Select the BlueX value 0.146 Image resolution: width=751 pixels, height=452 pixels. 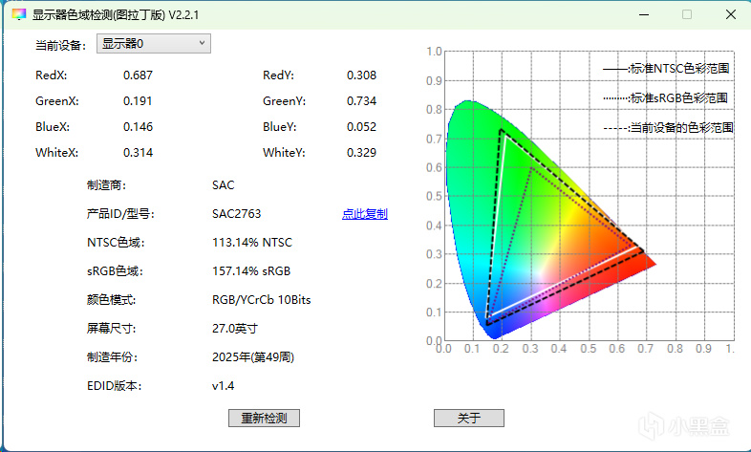click(138, 127)
